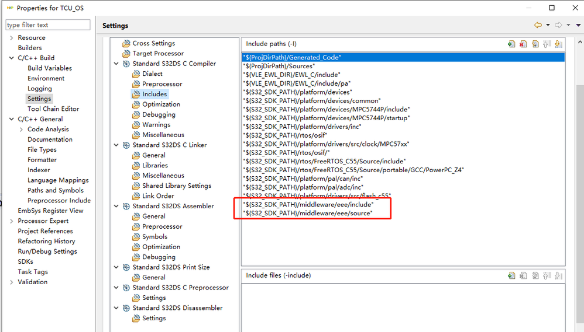The image size is (584, 332).
Task: Collapse the C/C++ Build category
Action: coord(11,58)
